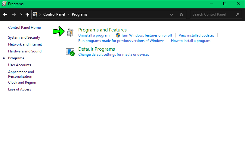Viewport: 245px width, 166px height.
Task: Expand chevron after Control Panel breadcrumb
Action: pyautogui.click(x=68, y=14)
